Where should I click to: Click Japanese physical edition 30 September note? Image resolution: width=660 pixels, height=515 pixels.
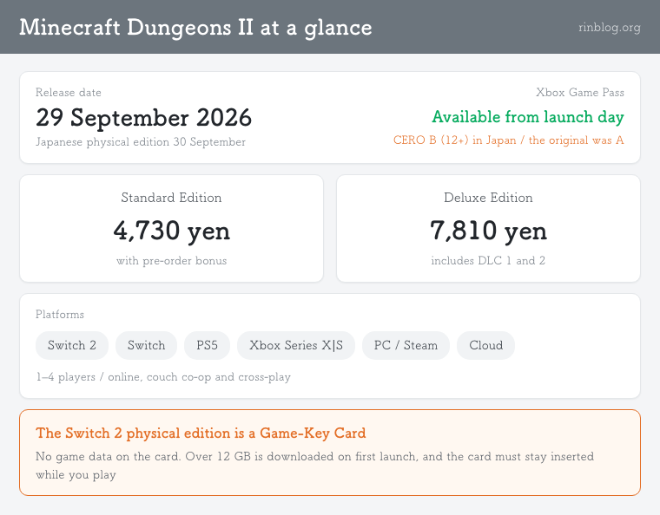(141, 142)
